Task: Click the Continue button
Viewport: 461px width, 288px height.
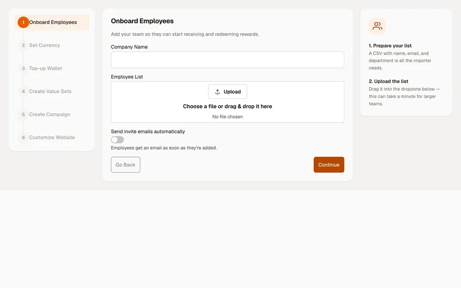Action: tap(328, 165)
